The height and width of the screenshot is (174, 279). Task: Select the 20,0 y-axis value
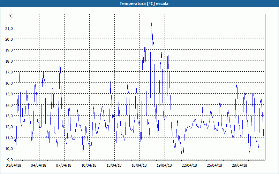click(9, 39)
